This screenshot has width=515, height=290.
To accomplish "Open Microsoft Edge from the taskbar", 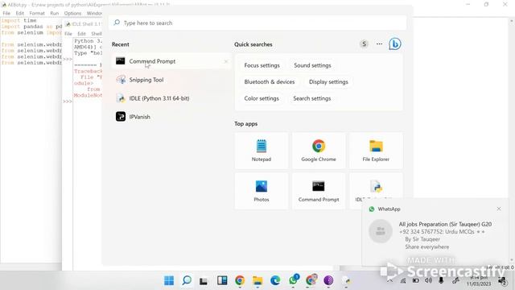I will tap(275, 280).
